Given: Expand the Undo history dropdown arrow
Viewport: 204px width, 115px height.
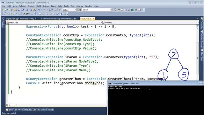Looking at the screenshot, I should click(42, 10).
